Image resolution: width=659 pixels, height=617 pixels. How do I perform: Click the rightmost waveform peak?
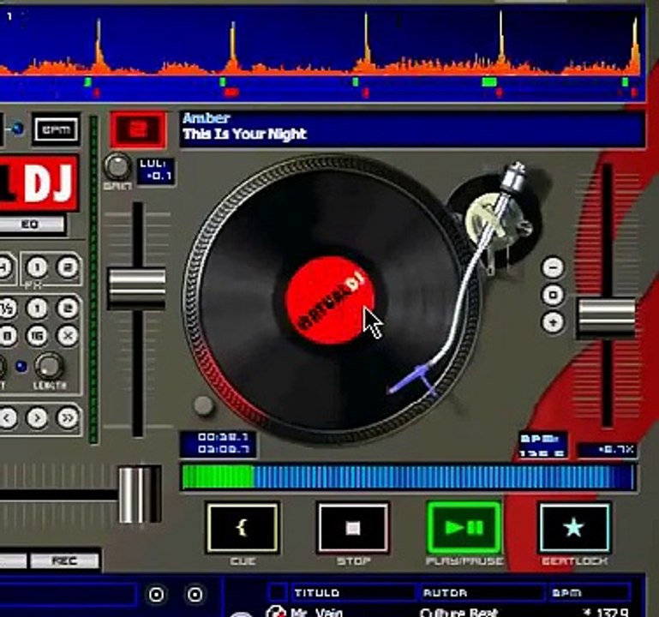point(635,46)
